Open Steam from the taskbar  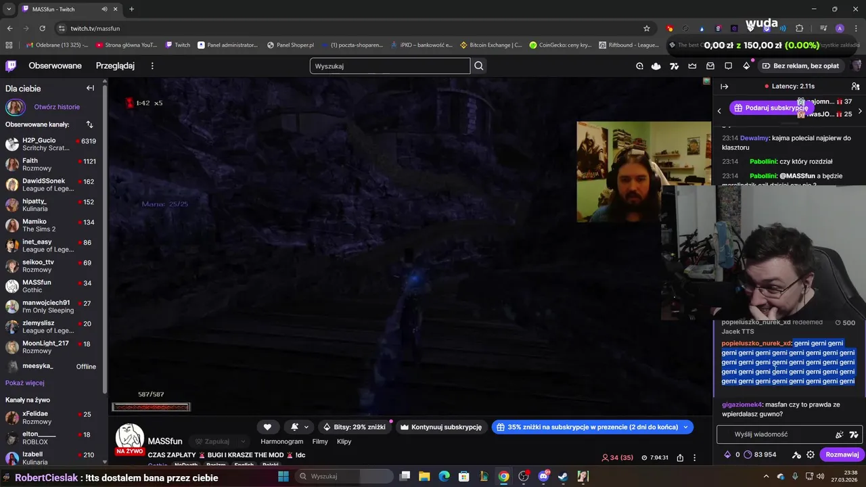click(x=563, y=476)
